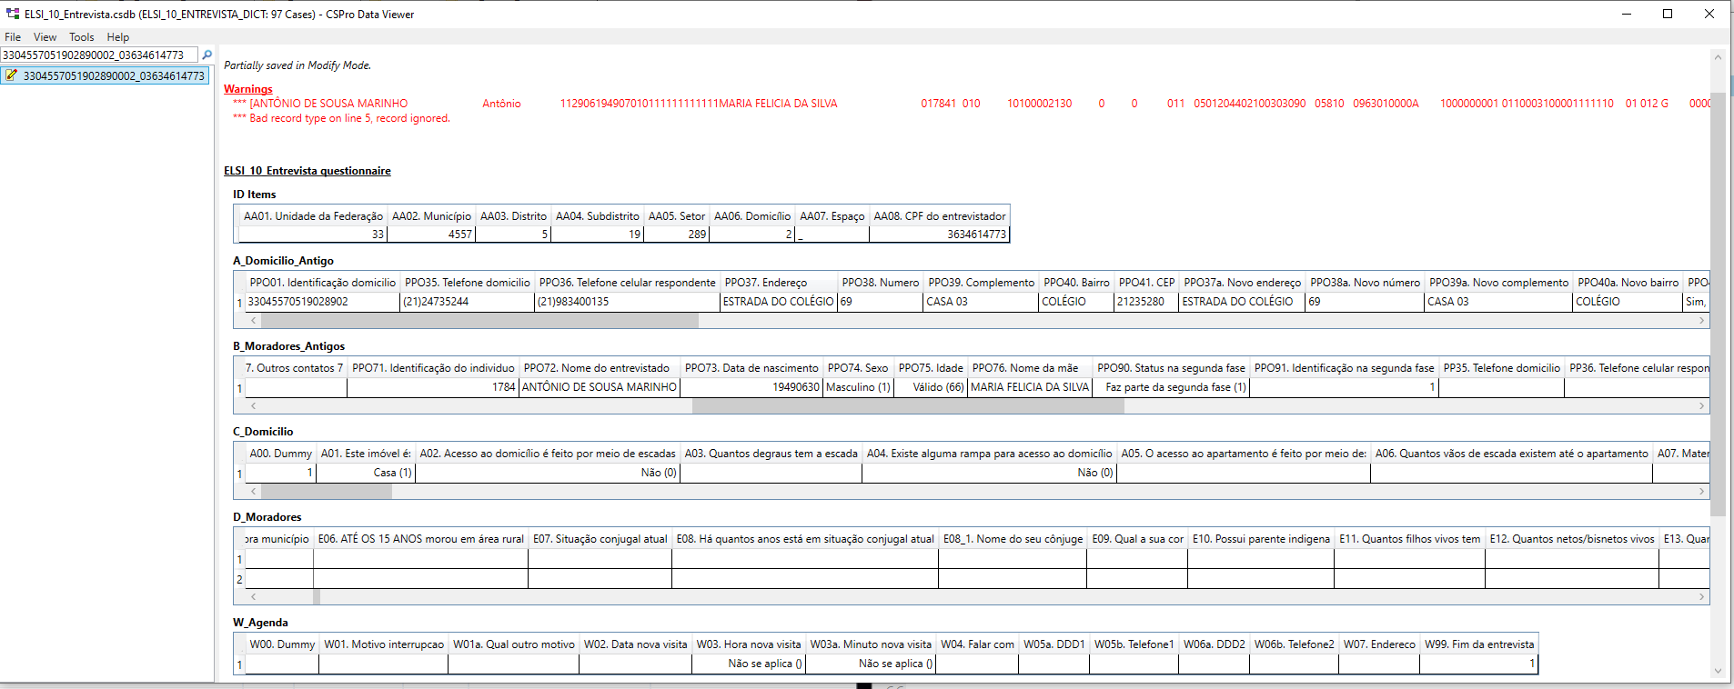
Task: Click right arrow of B_Moradores_Antigos scrollbar
Action: tap(1701, 405)
